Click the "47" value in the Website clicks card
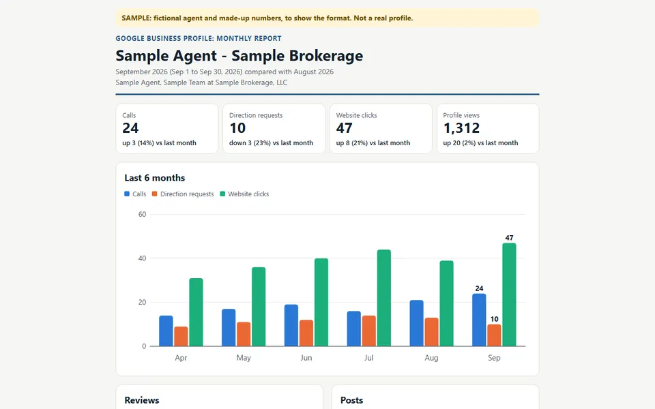 [x=344, y=128]
